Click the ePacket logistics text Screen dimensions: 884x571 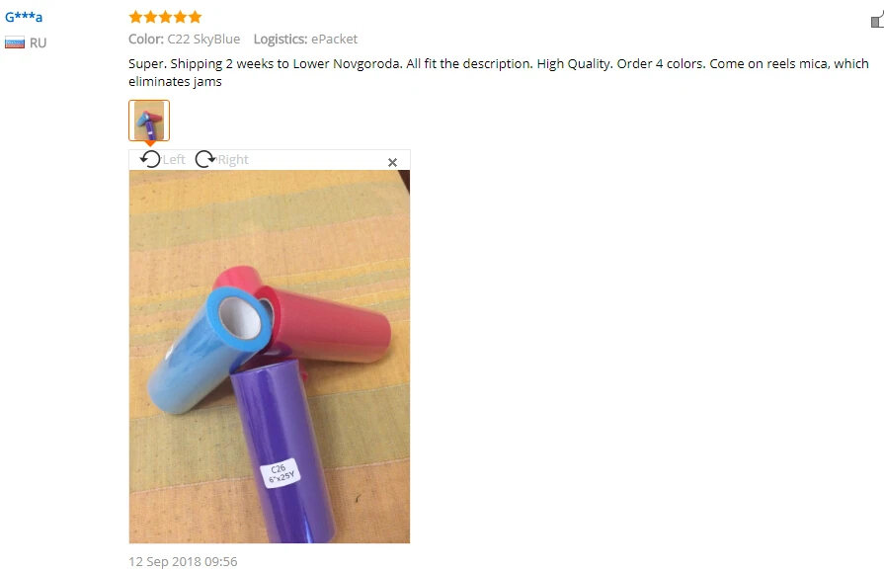click(334, 39)
